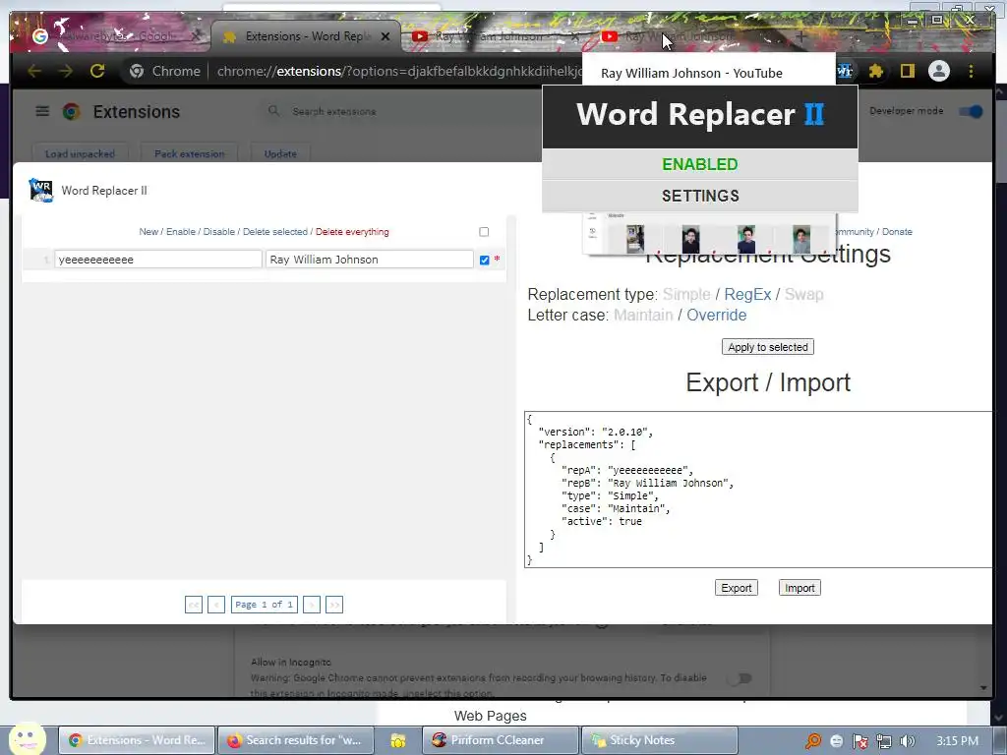
Task: Toggle Developer mode switch
Action: click(971, 111)
